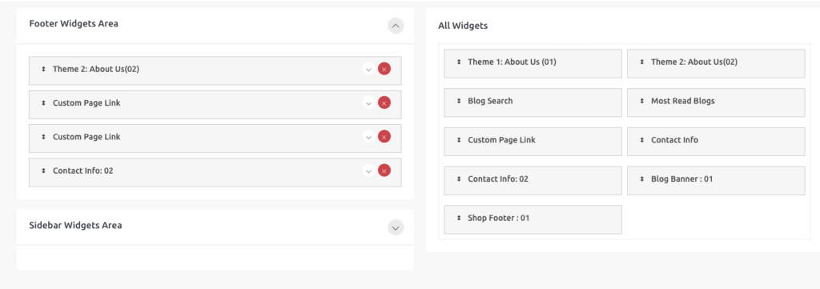820x289 pixels.
Task: Click drag handle icon of Most Read Blogs
Action: click(x=641, y=101)
